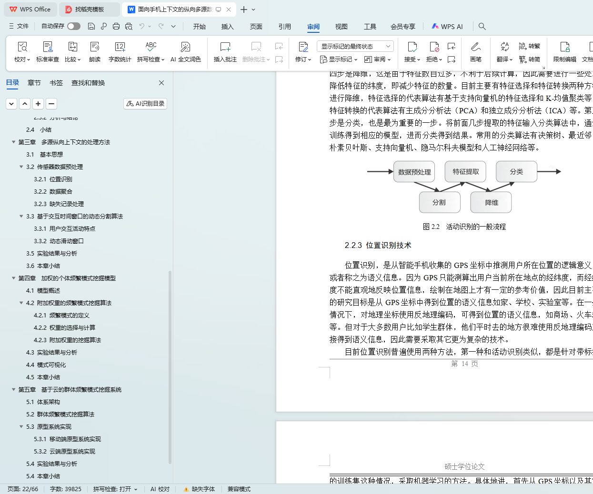
Task: Open WPS AI
Action: 447,27
